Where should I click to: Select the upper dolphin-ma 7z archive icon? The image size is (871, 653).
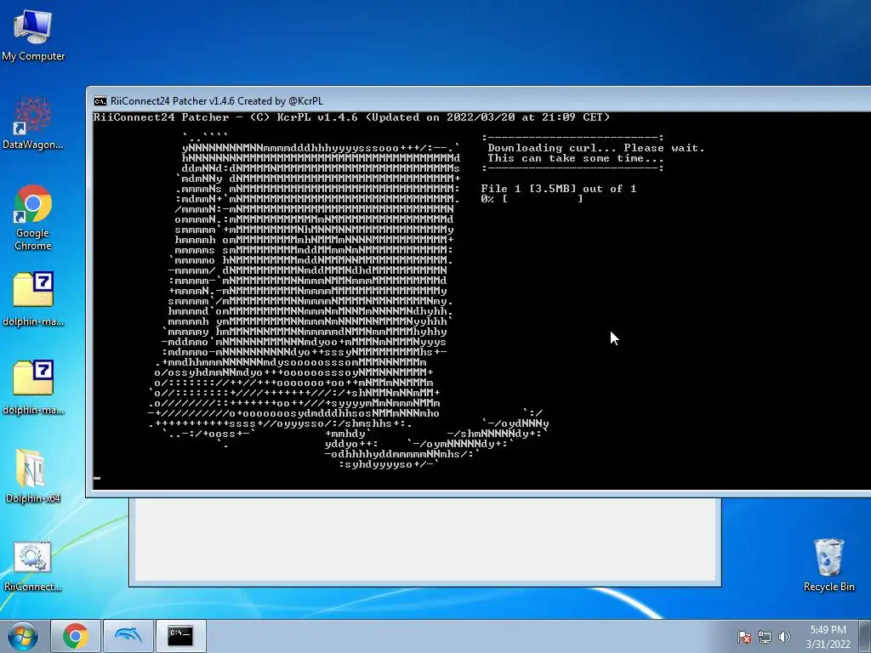click(33, 298)
